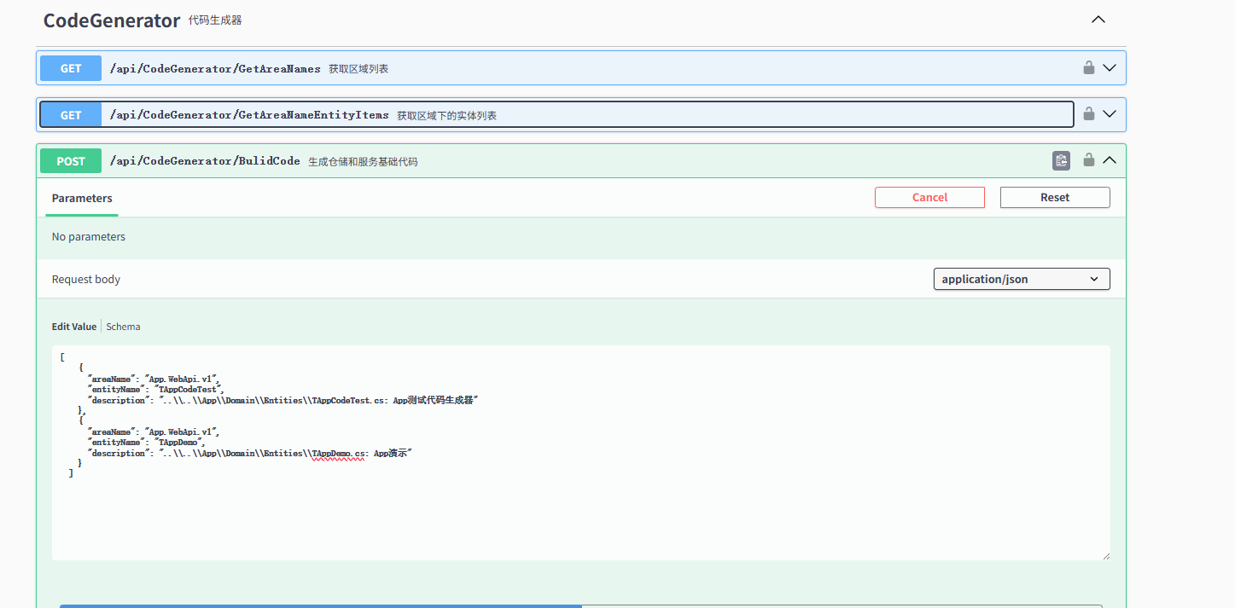Expand the GetAreaNameEntityItems endpoint with its chevron

1110,113
